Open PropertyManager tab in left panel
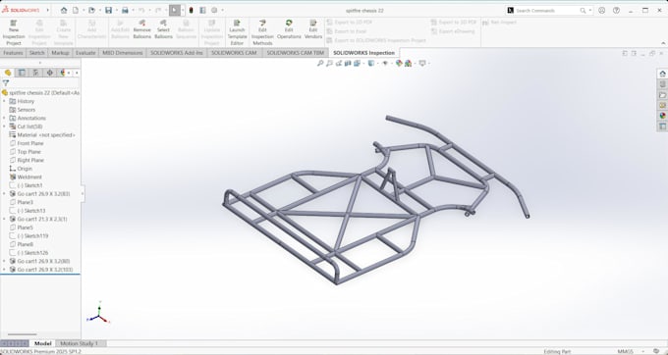This screenshot has height=355, width=668. (x=23, y=73)
